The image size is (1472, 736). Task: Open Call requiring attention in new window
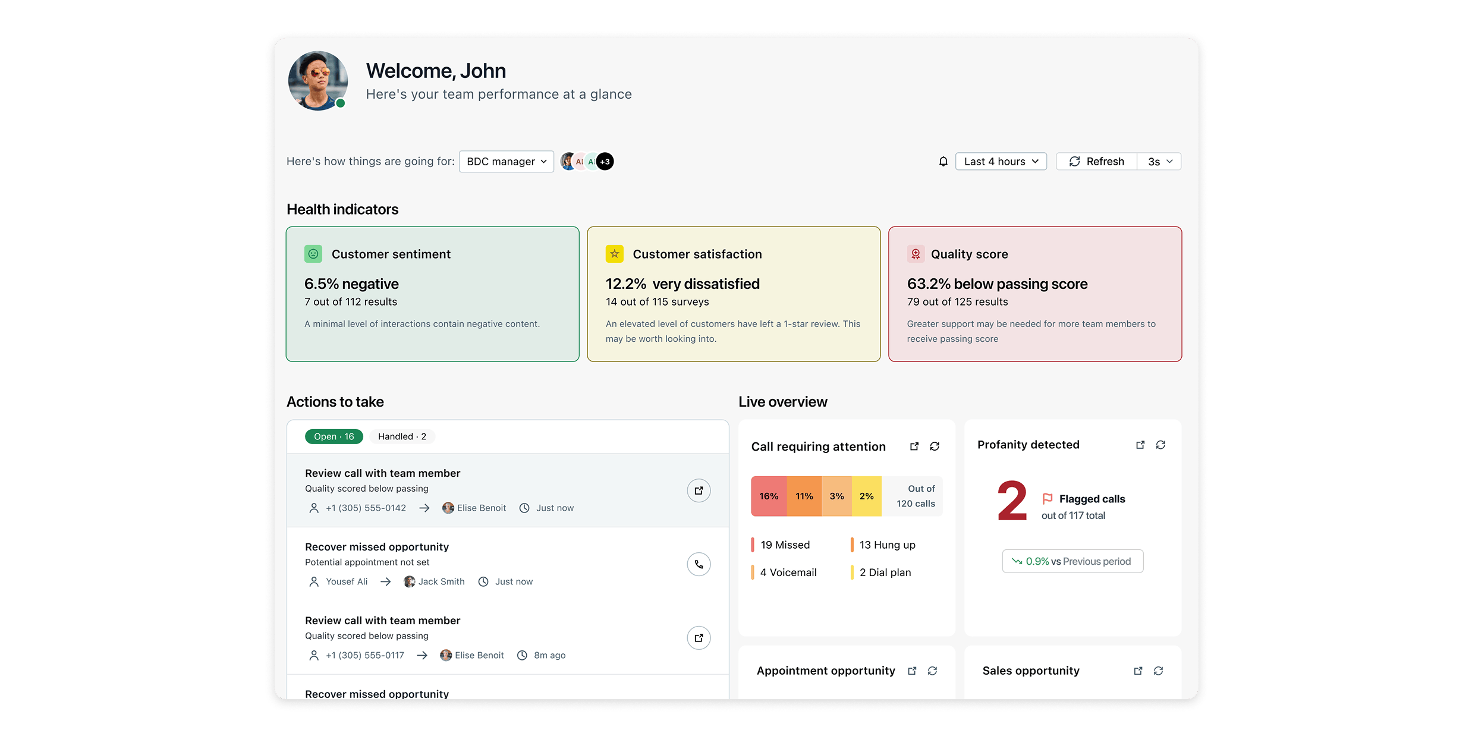(914, 446)
